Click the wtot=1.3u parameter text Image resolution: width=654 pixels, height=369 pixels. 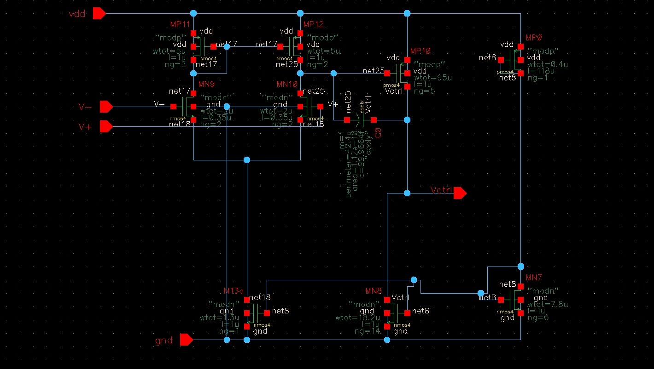coord(219,318)
